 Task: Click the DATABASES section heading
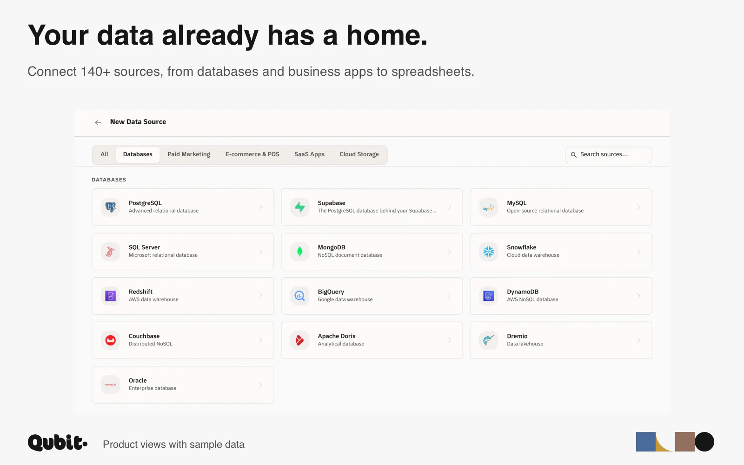coord(109,180)
